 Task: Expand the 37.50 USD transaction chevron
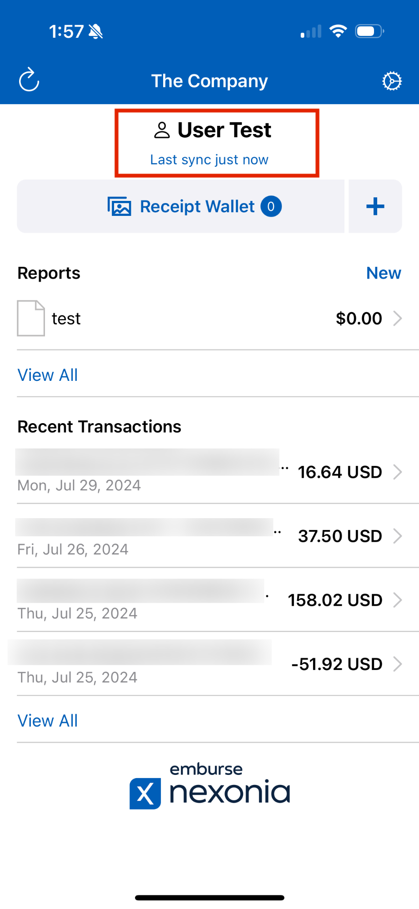[398, 536]
